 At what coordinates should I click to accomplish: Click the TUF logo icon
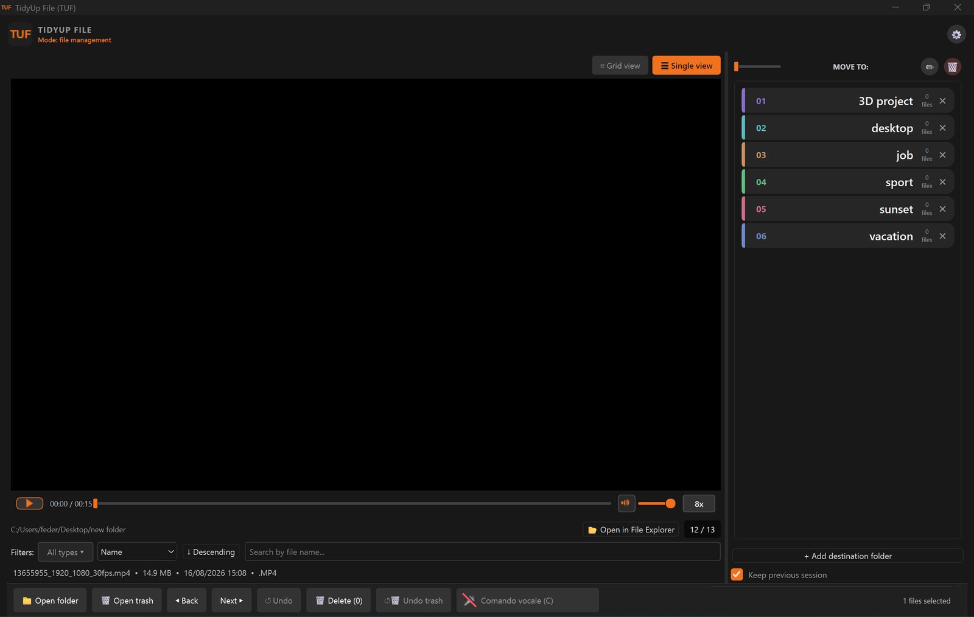click(20, 34)
